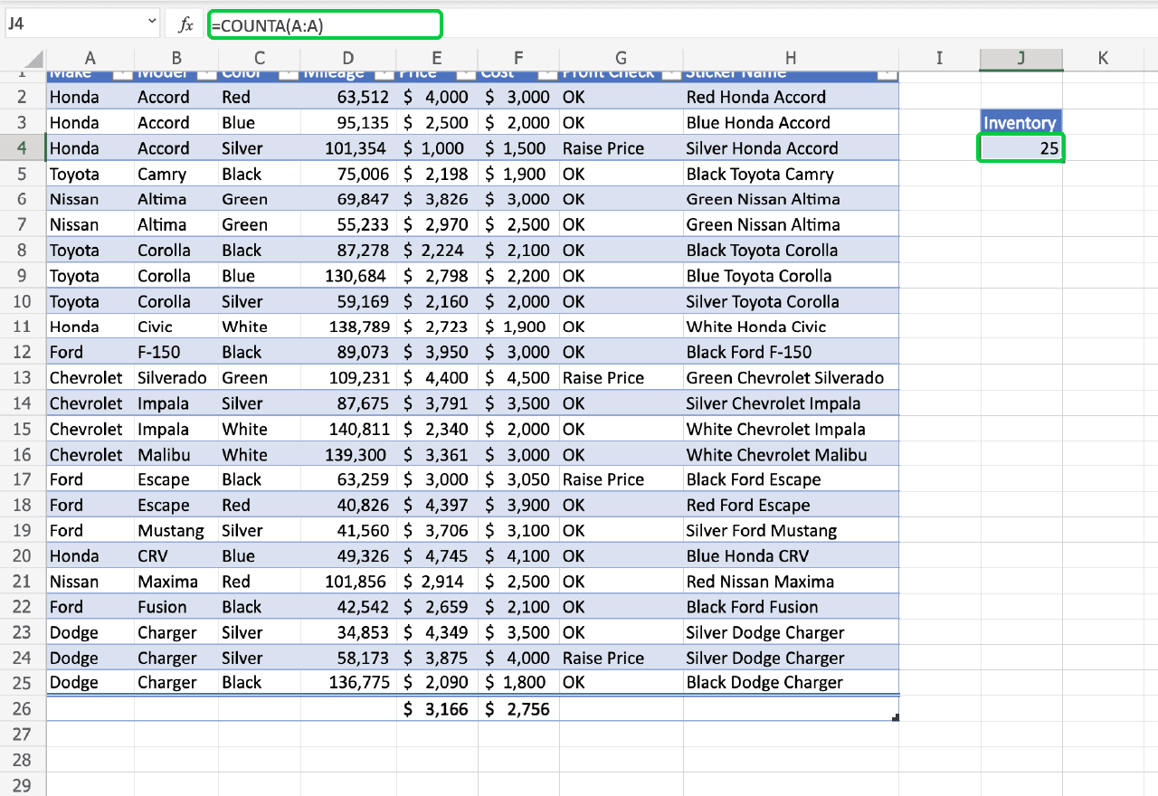Image resolution: width=1158 pixels, height=796 pixels.
Task: Select row 2 header
Action: pyautogui.click(x=23, y=97)
